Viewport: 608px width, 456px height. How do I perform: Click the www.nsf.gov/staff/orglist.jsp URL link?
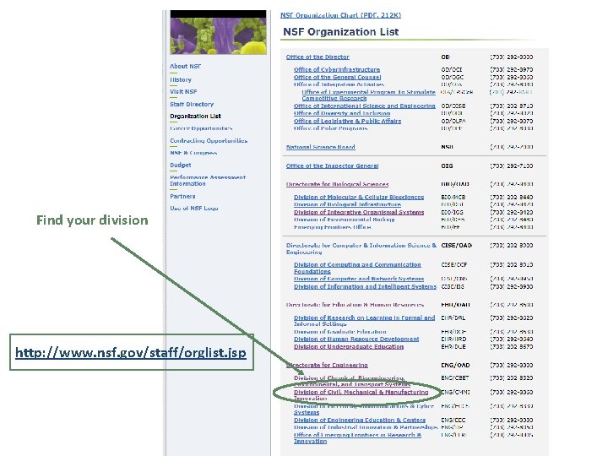(131, 352)
